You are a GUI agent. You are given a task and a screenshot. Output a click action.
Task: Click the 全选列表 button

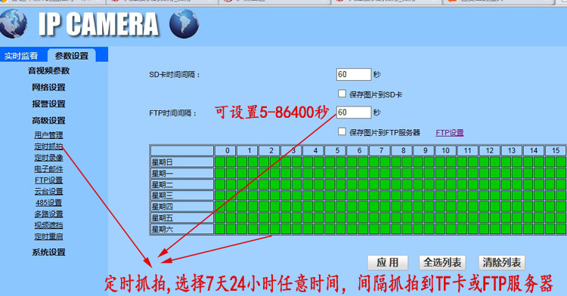(x=442, y=263)
